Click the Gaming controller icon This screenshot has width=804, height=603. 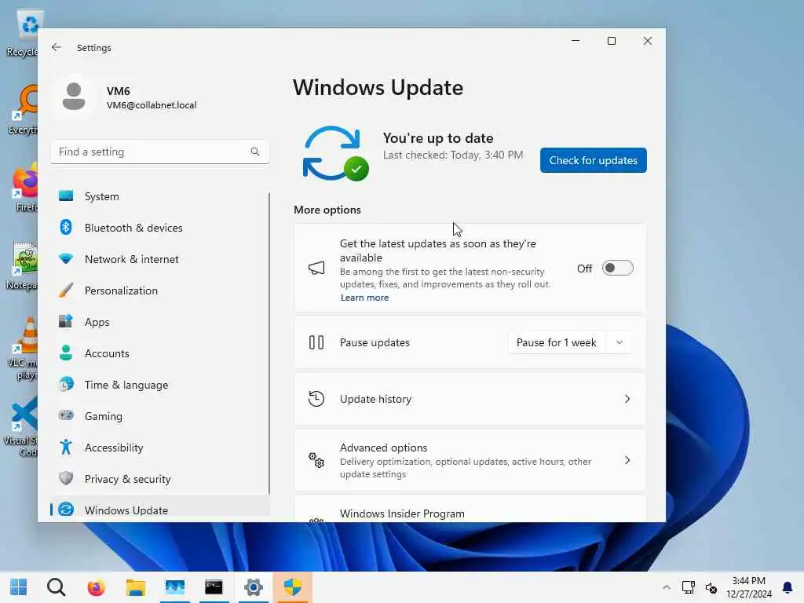(66, 415)
